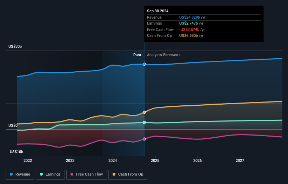The image size is (288, 184).
Task: Click the US$6.580b cash from op value
Action: (x=188, y=36)
